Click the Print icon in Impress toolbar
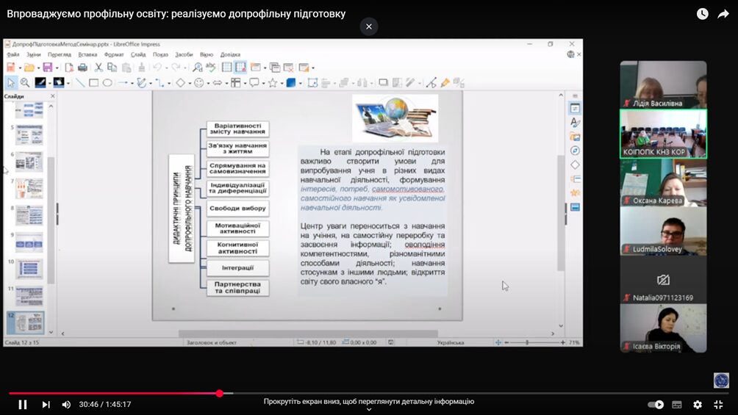 pos(82,68)
